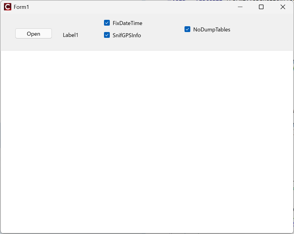
Task: Click gray panel space right of NoDumpTables
Action: click(x=262, y=31)
